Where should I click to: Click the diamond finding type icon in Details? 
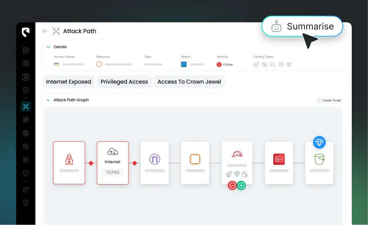coord(289,64)
